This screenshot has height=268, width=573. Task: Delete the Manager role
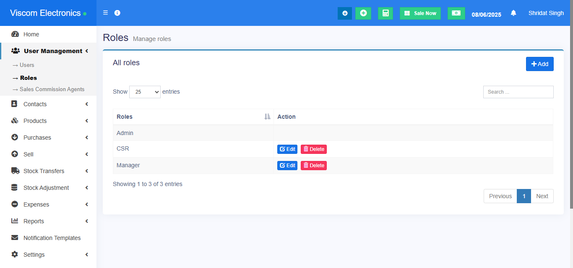click(x=313, y=166)
